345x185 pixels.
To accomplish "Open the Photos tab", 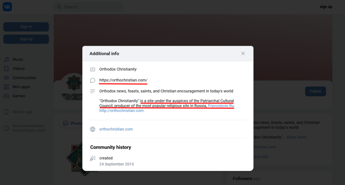I will click(73, 123).
